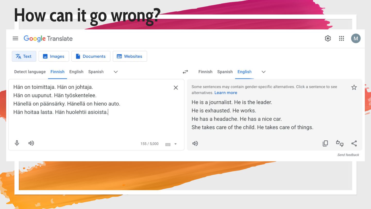
Task: Expand the source language list chevron
Action: pyautogui.click(x=116, y=72)
